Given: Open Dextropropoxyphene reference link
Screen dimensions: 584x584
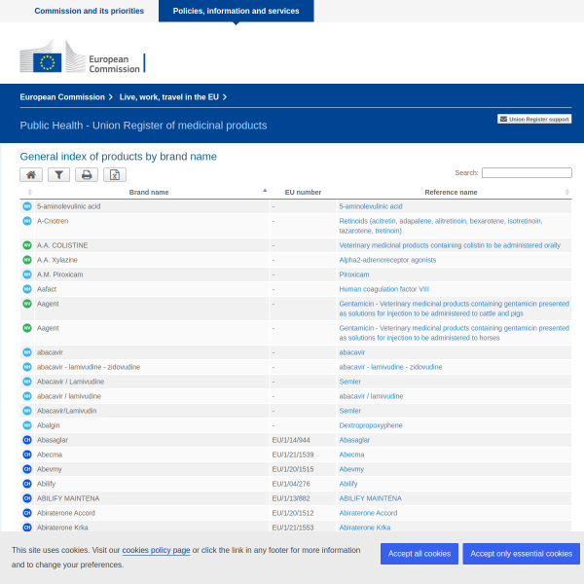Looking at the screenshot, I should click(371, 425).
